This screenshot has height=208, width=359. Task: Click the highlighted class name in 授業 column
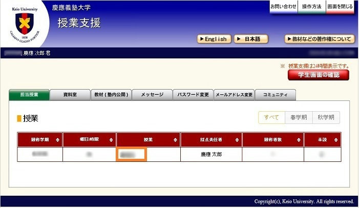[x=132, y=154]
